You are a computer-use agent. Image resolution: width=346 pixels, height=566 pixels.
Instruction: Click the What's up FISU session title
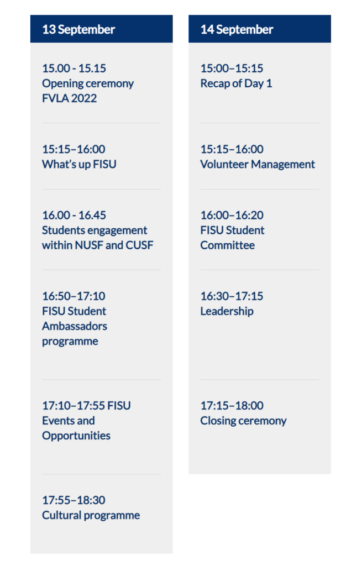[x=79, y=164]
